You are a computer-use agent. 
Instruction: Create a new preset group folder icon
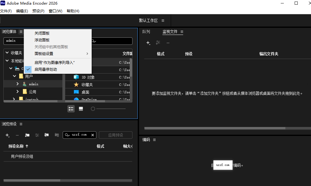[x=27, y=135]
